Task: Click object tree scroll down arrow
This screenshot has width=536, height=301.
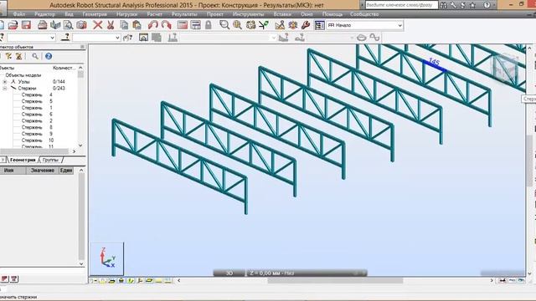Action: coord(80,145)
